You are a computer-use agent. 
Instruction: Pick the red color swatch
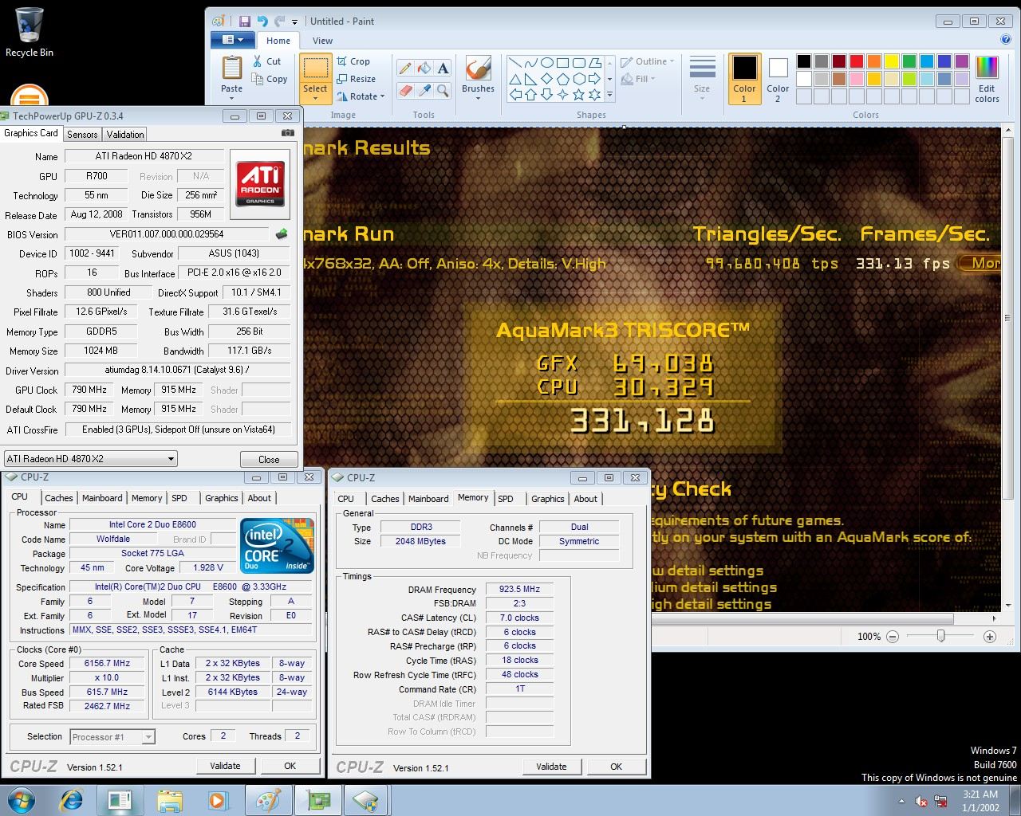[856, 61]
